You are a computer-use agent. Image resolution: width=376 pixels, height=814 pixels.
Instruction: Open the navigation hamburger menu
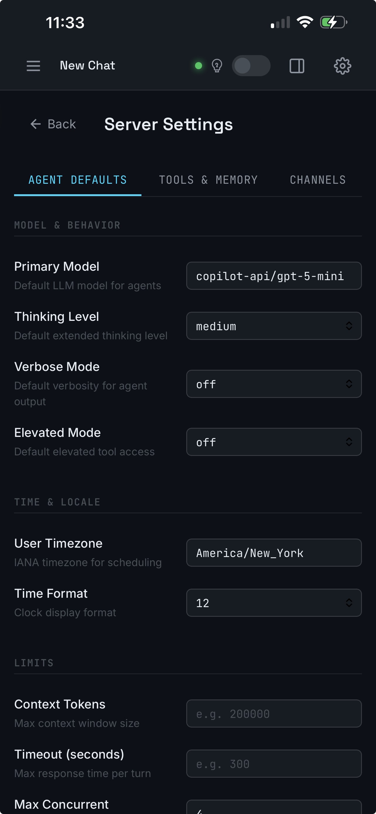(33, 66)
